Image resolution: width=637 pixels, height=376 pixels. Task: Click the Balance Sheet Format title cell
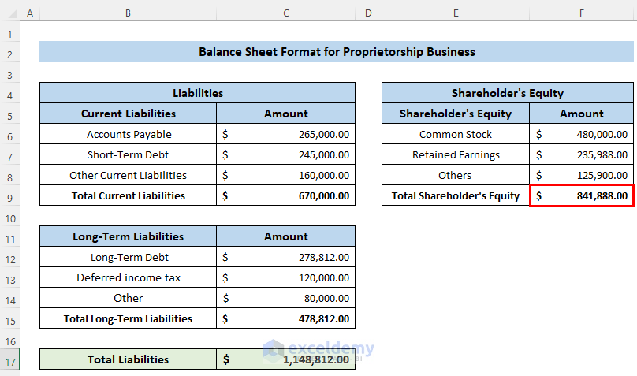[337, 52]
